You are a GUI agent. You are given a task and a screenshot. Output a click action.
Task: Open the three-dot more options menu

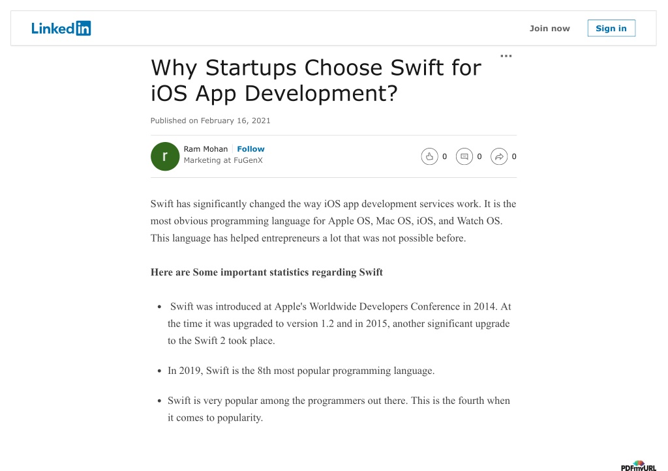pos(506,56)
